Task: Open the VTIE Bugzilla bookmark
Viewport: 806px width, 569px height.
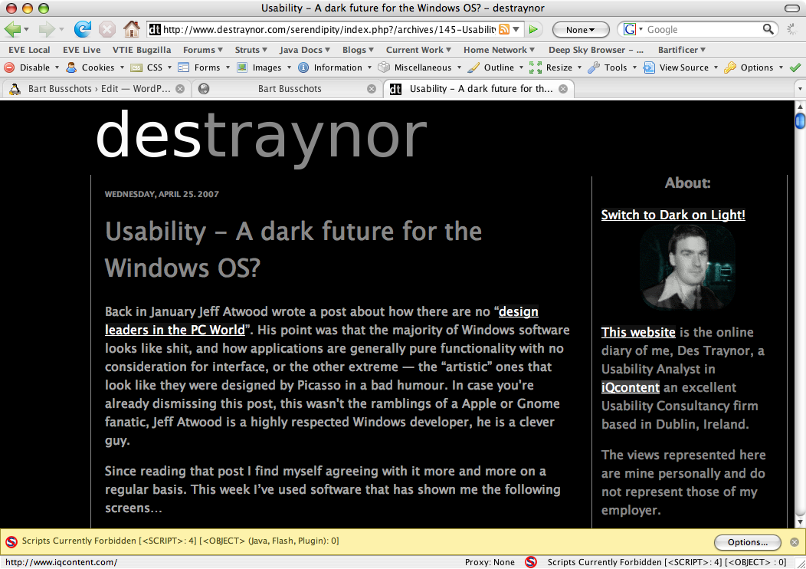Action: (x=142, y=50)
